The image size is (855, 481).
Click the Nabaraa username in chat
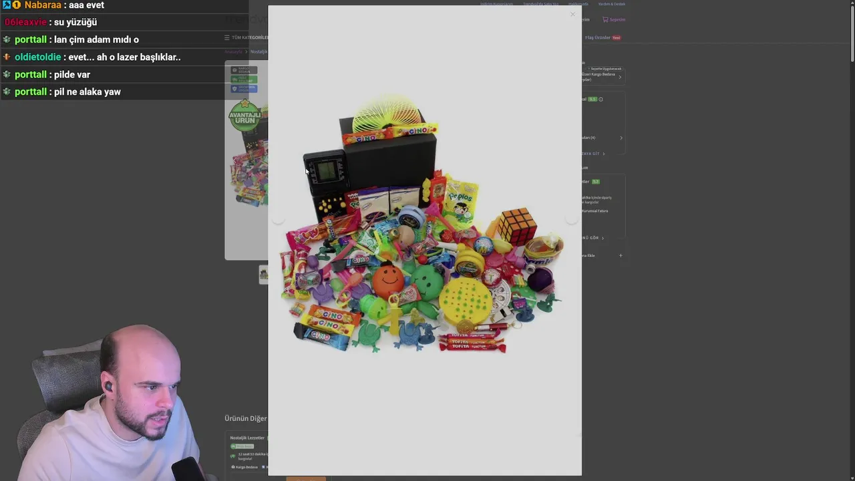(43, 5)
